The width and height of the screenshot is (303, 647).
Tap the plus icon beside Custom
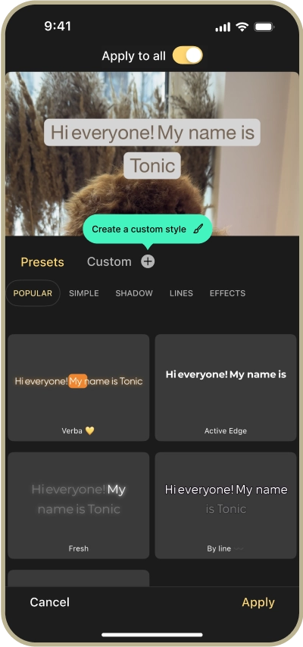coord(148,261)
